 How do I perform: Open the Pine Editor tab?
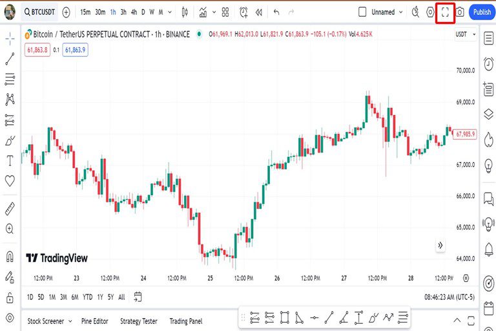[x=94, y=321]
